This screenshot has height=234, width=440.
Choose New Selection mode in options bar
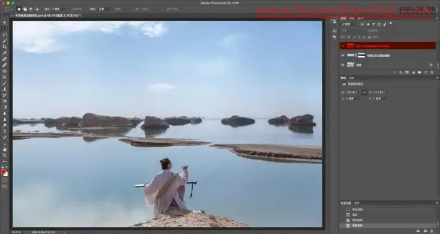coord(19,9)
